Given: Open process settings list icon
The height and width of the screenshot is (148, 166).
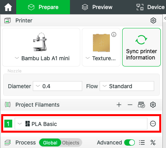Looking at the screenshot, I should (142, 142).
